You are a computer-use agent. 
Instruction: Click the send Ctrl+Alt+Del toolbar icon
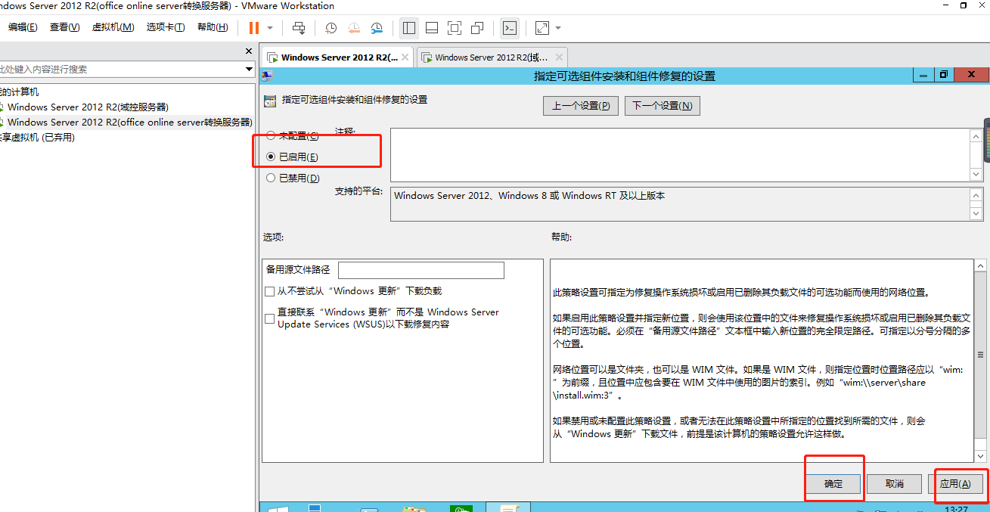click(x=299, y=28)
